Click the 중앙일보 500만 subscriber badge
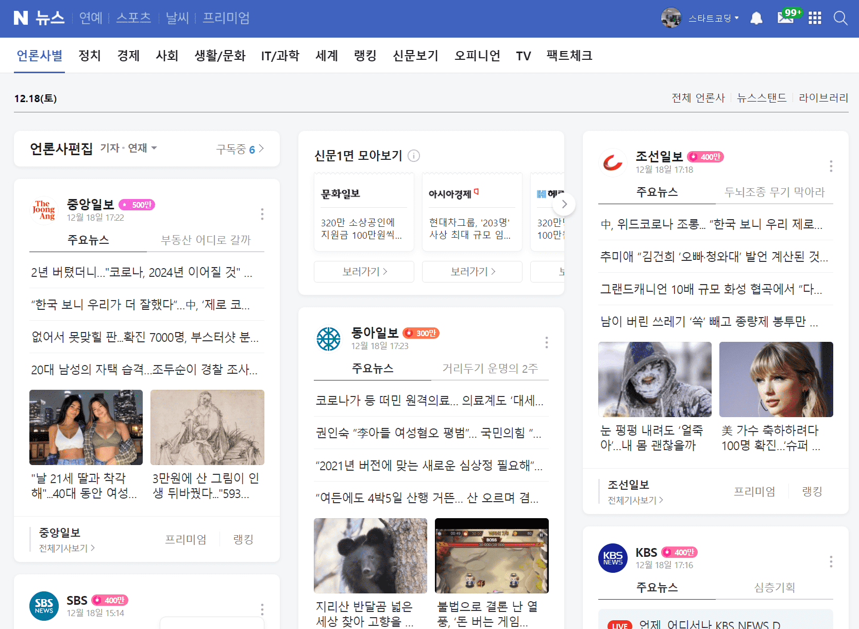 (137, 205)
